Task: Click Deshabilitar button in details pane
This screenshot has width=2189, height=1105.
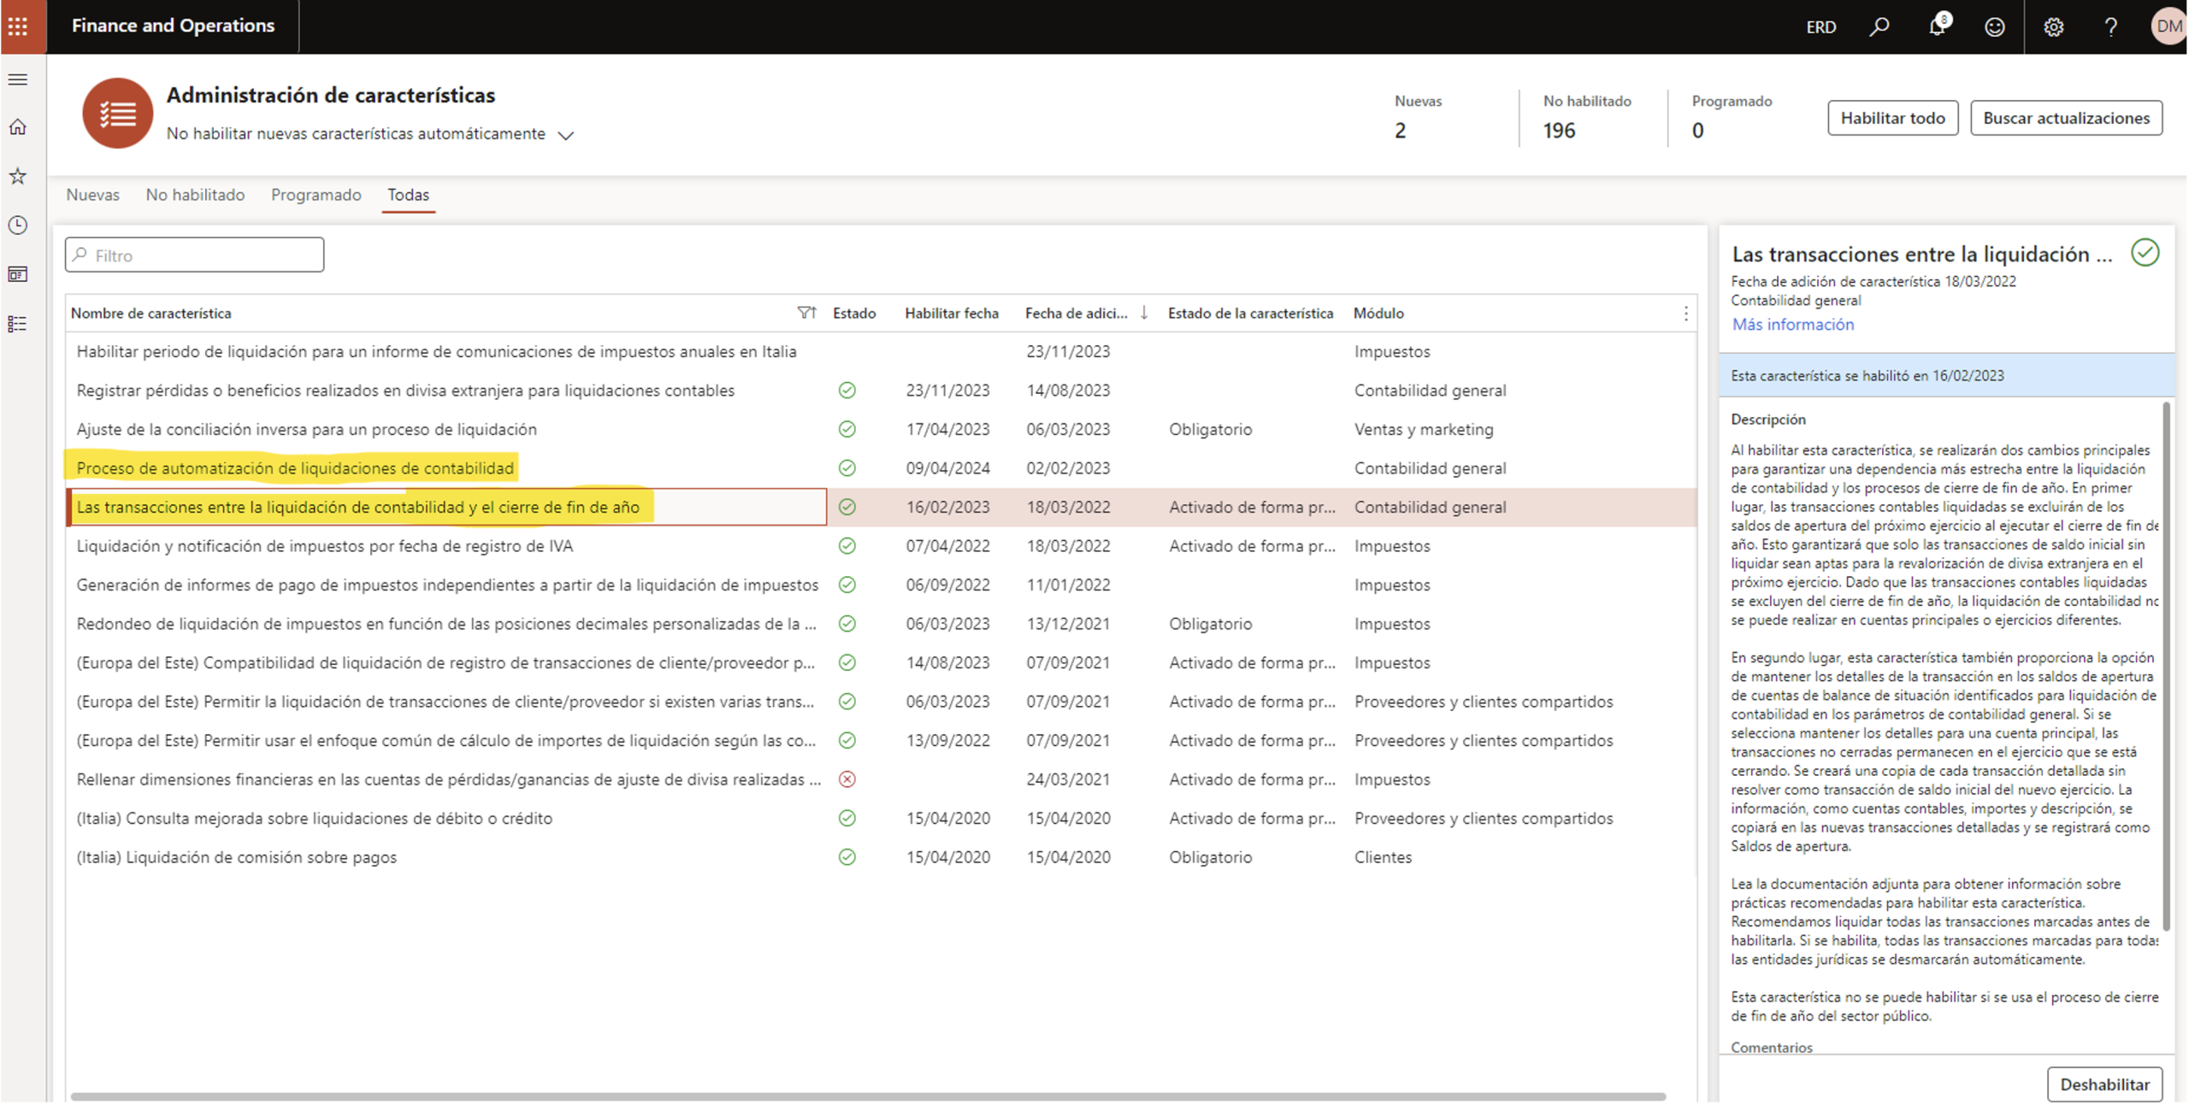Action: coord(2104,1084)
